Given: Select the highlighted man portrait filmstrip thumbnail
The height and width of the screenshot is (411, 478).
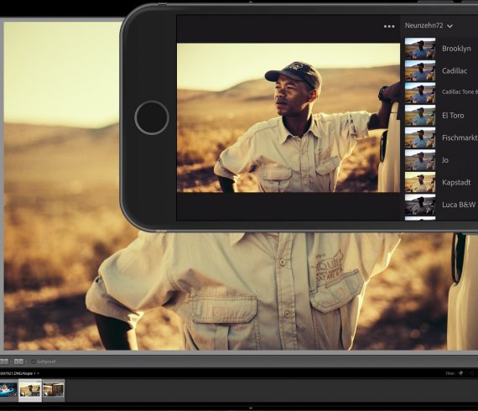Looking at the screenshot, I should point(30,390).
